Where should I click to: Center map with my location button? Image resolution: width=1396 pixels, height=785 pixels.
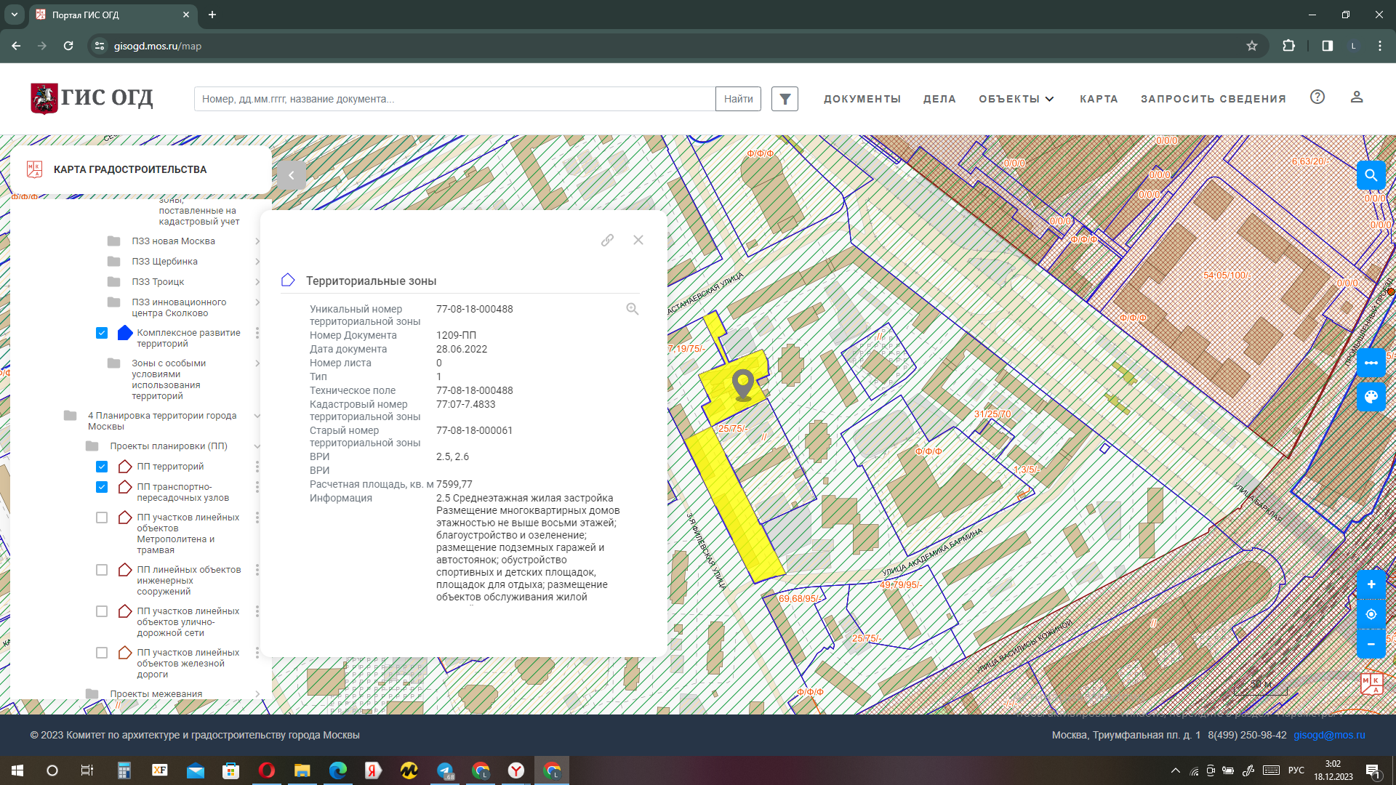coord(1371,614)
